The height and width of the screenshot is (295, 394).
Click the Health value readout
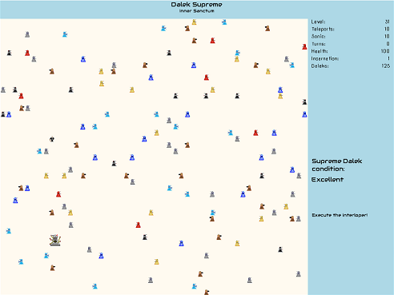click(385, 51)
